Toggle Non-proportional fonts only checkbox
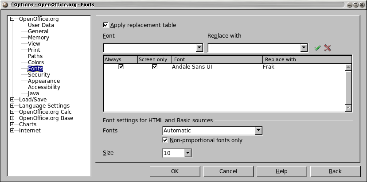 click(165, 140)
